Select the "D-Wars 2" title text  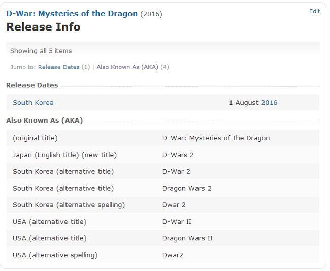point(178,155)
